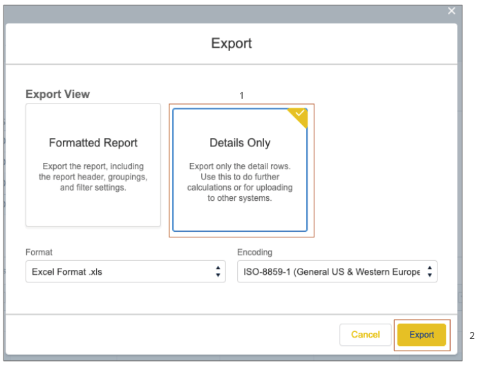Image resolution: width=479 pixels, height=370 pixels.
Task: Click the Export dialog title
Action: coord(232,43)
